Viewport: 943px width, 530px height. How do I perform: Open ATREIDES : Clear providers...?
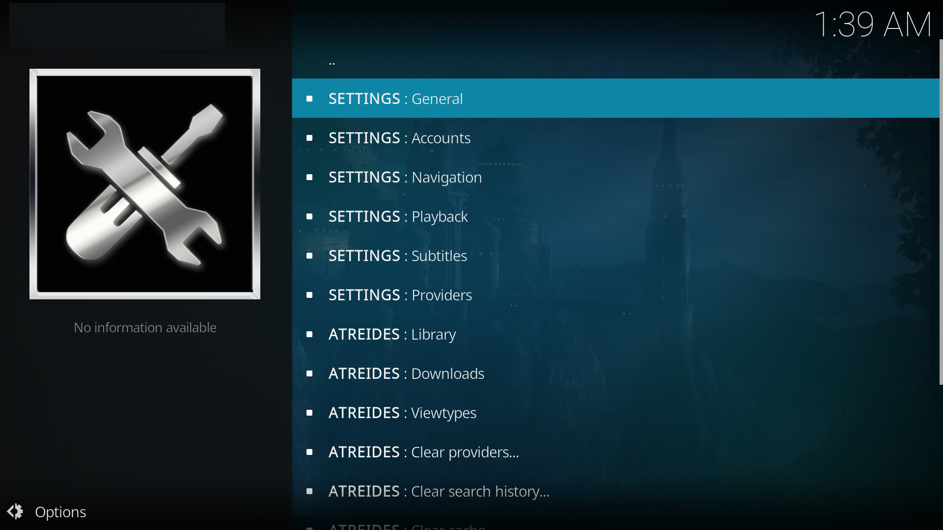615,451
